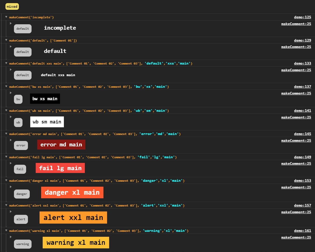The image size is (315, 252).
Task: Expand the nested arrow above danger badge
Action: pyautogui.click(x=11, y=187)
